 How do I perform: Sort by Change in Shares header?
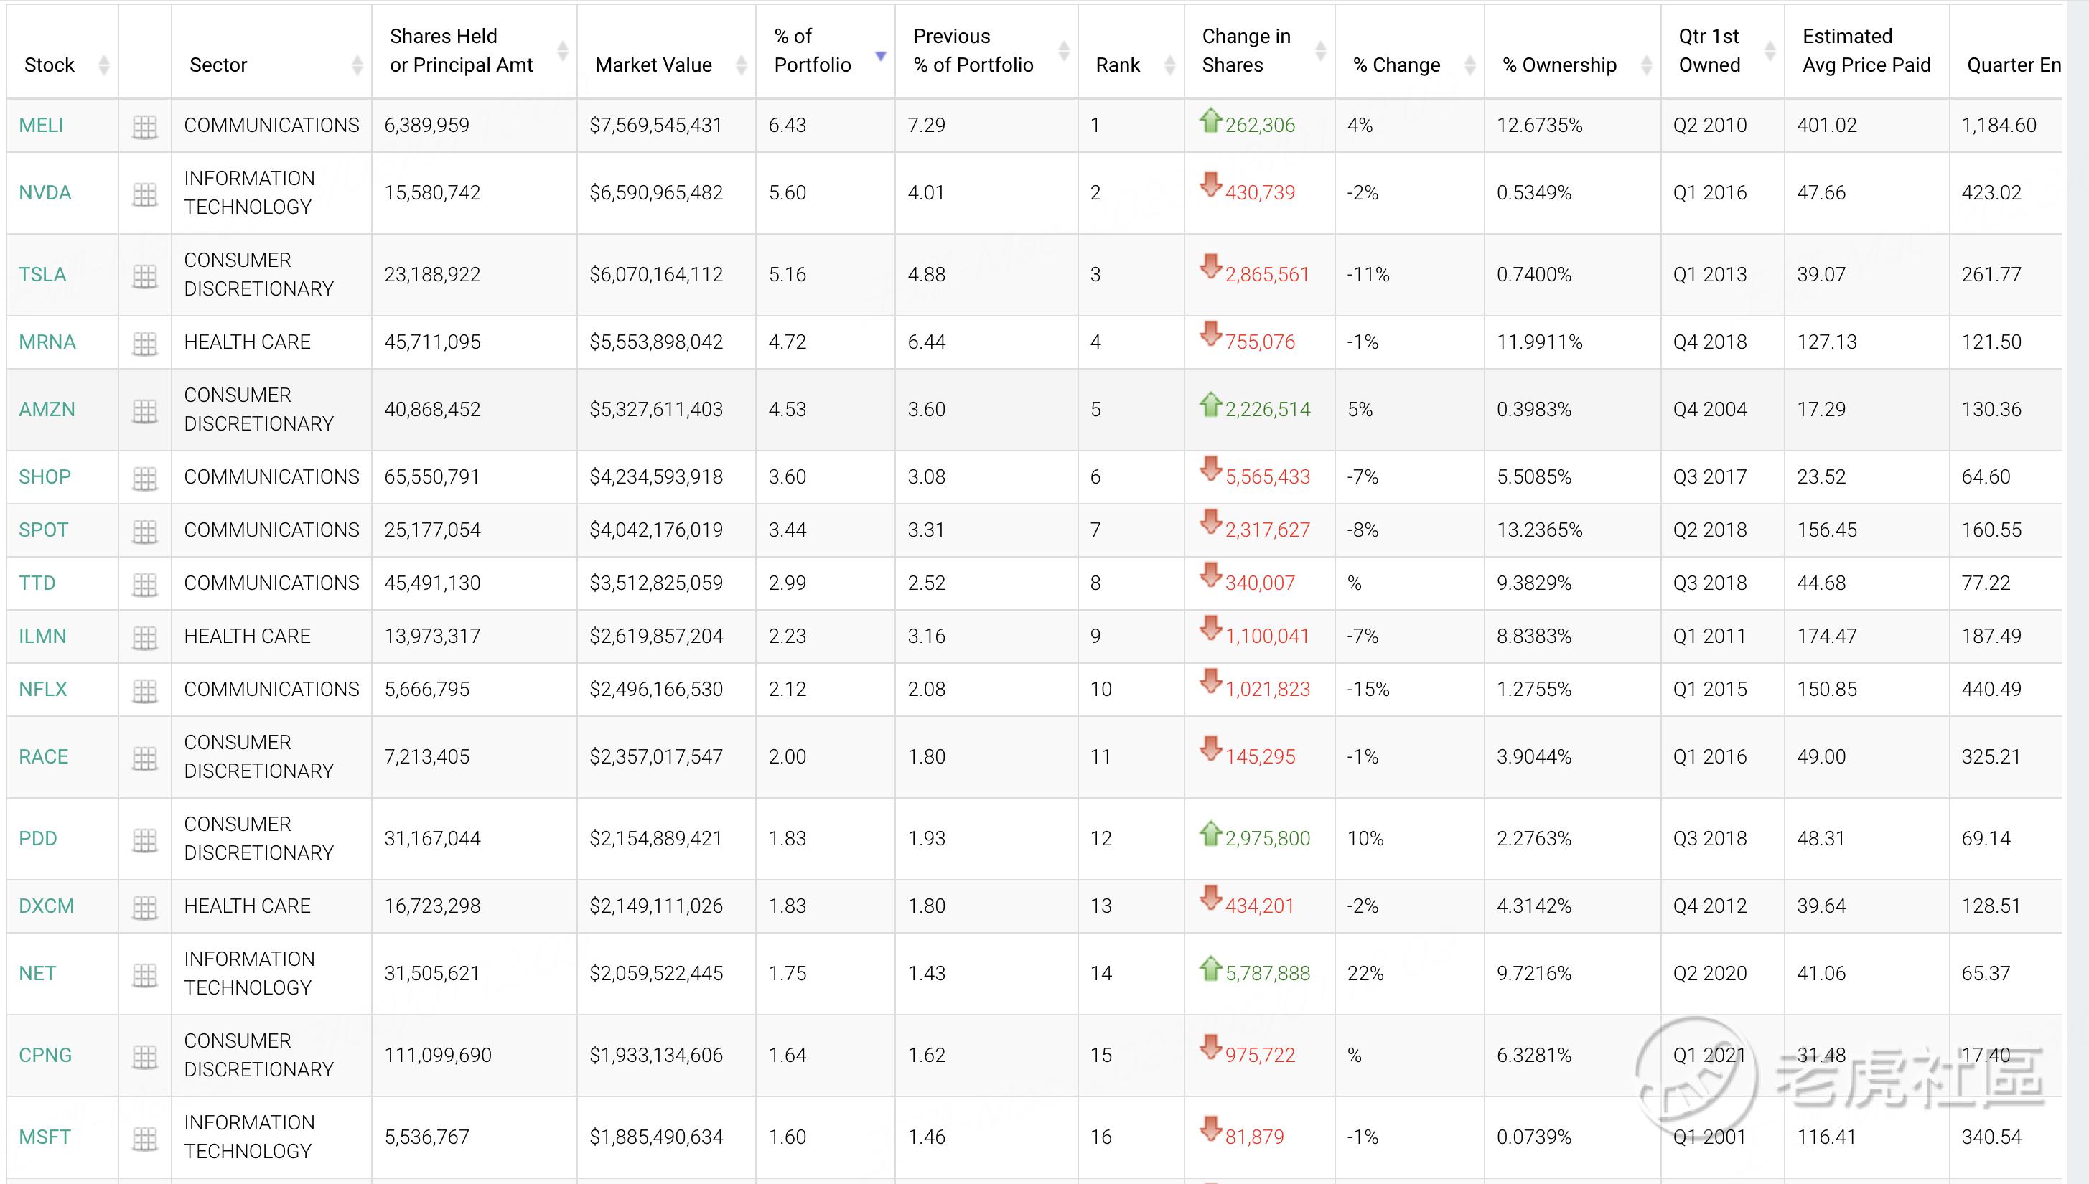[1246, 50]
